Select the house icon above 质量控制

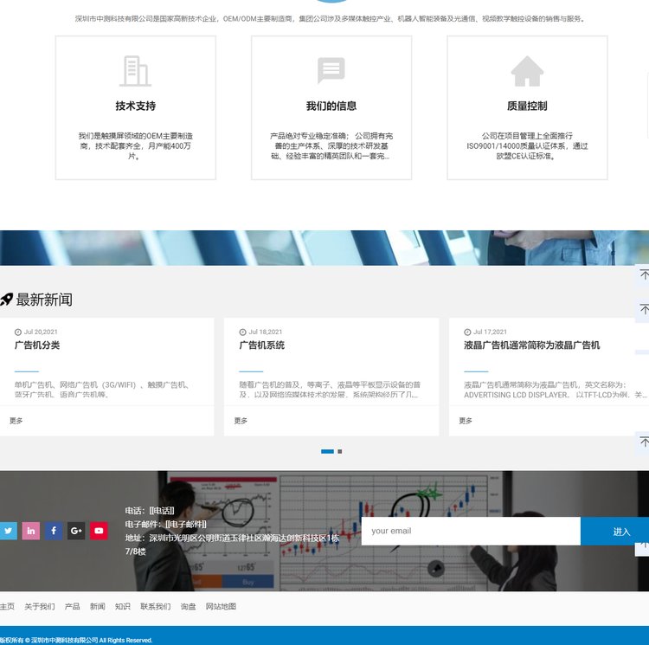527,71
